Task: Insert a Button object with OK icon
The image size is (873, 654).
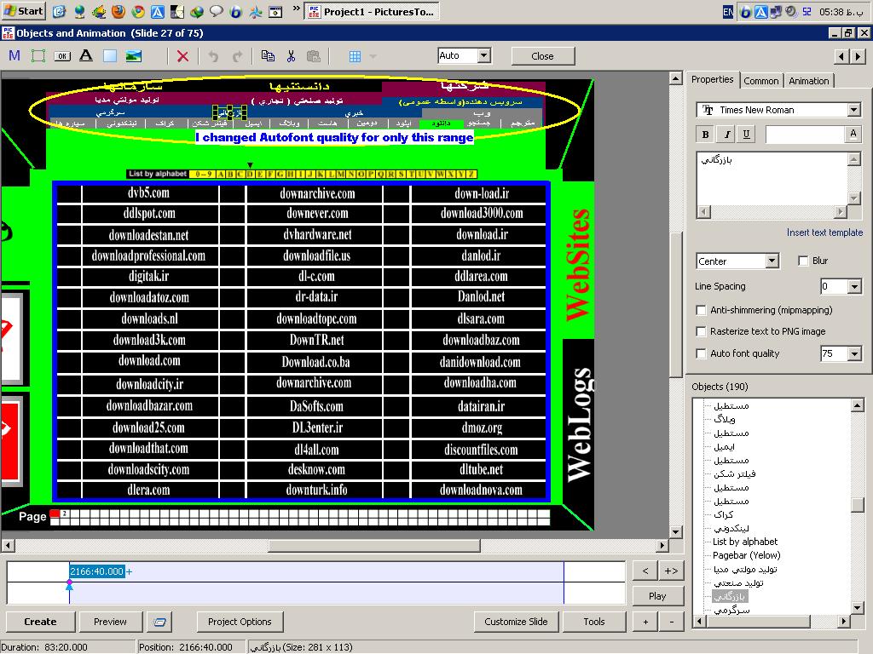Action: tap(61, 55)
